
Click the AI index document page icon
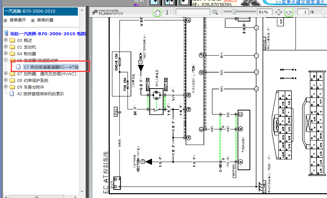click(x=12, y=93)
